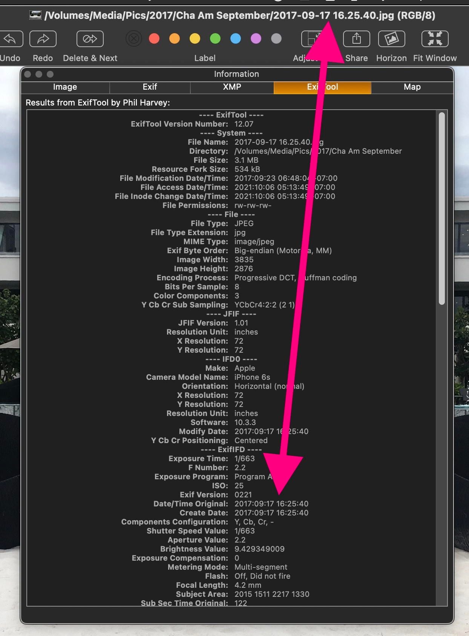This screenshot has width=469, height=636.
Task: Click the Image Height value 2876
Action: click(244, 269)
